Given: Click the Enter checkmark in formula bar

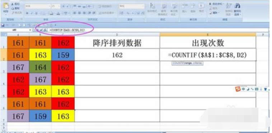Looking at the screenshot, I should coord(41,30).
